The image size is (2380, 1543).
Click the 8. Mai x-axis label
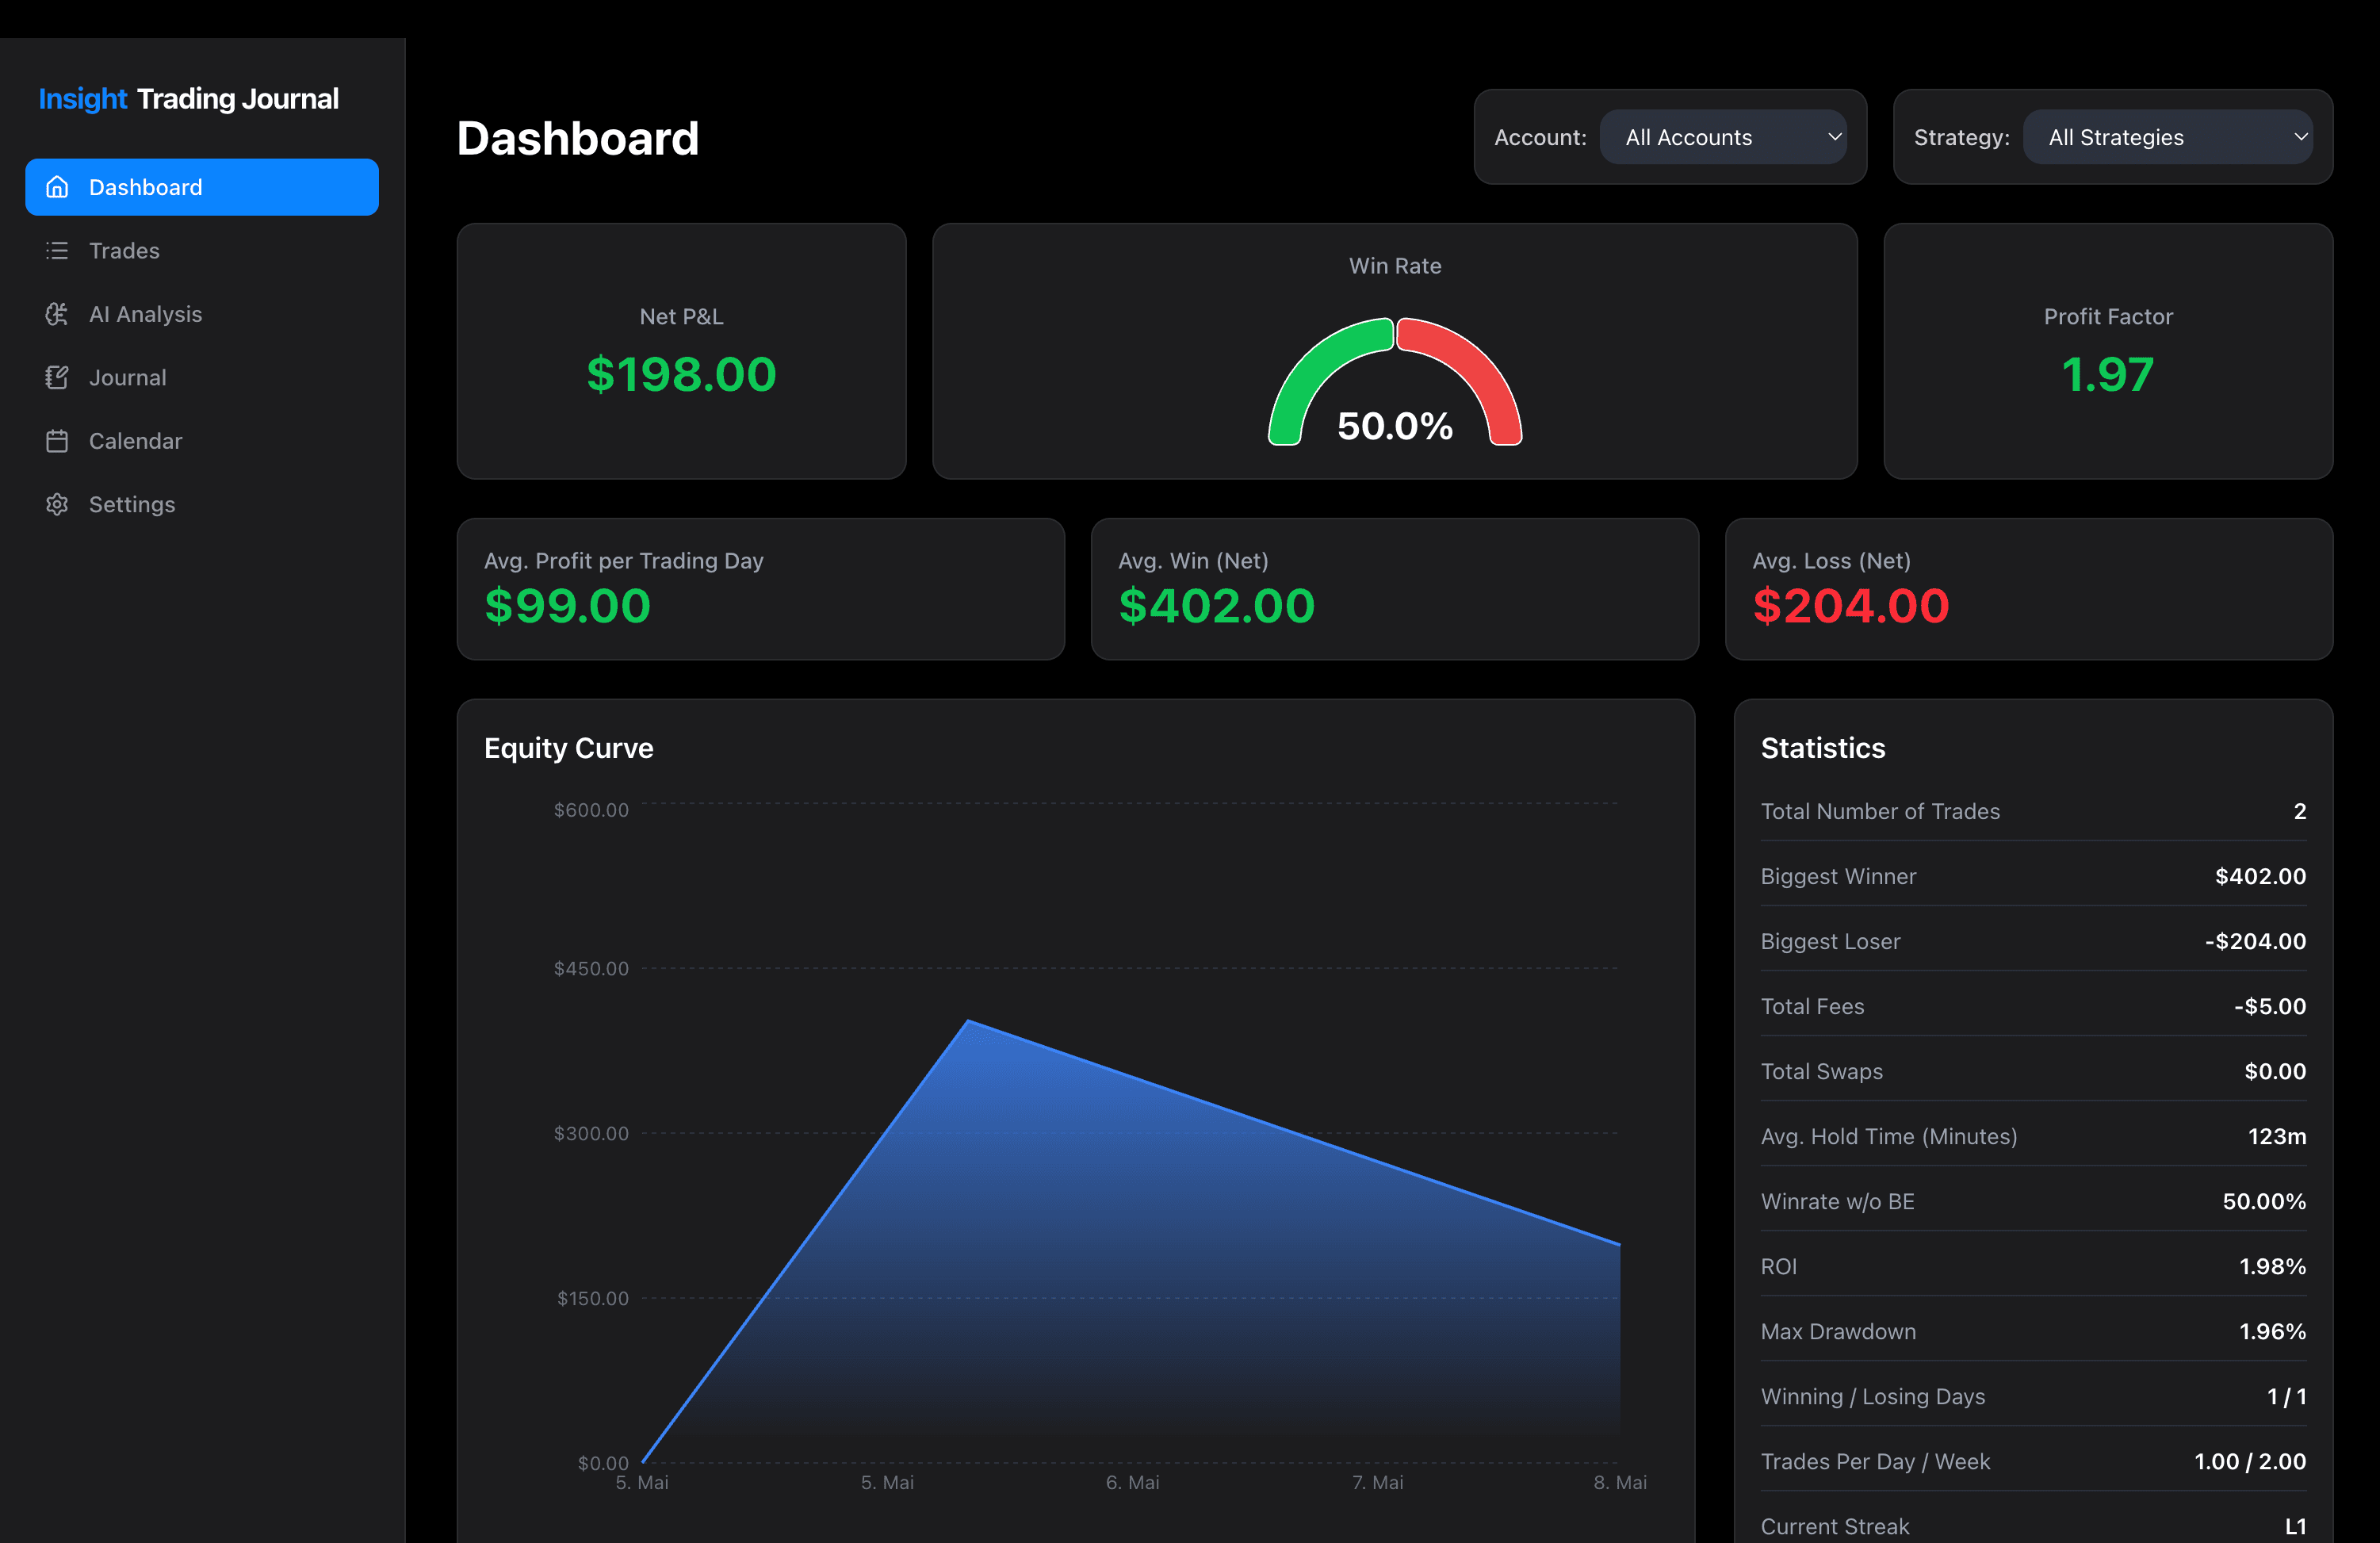[x=1620, y=1482]
